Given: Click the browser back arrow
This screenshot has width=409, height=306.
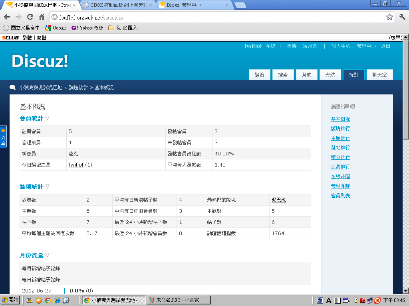Looking at the screenshot, I should click(x=7, y=17).
